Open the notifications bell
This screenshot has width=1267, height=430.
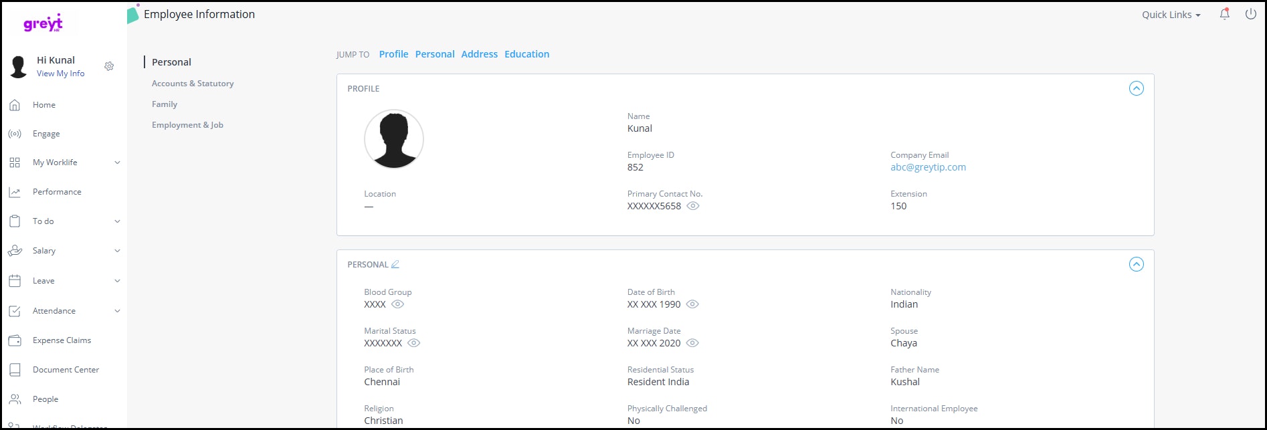pyautogui.click(x=1225, y=14)
